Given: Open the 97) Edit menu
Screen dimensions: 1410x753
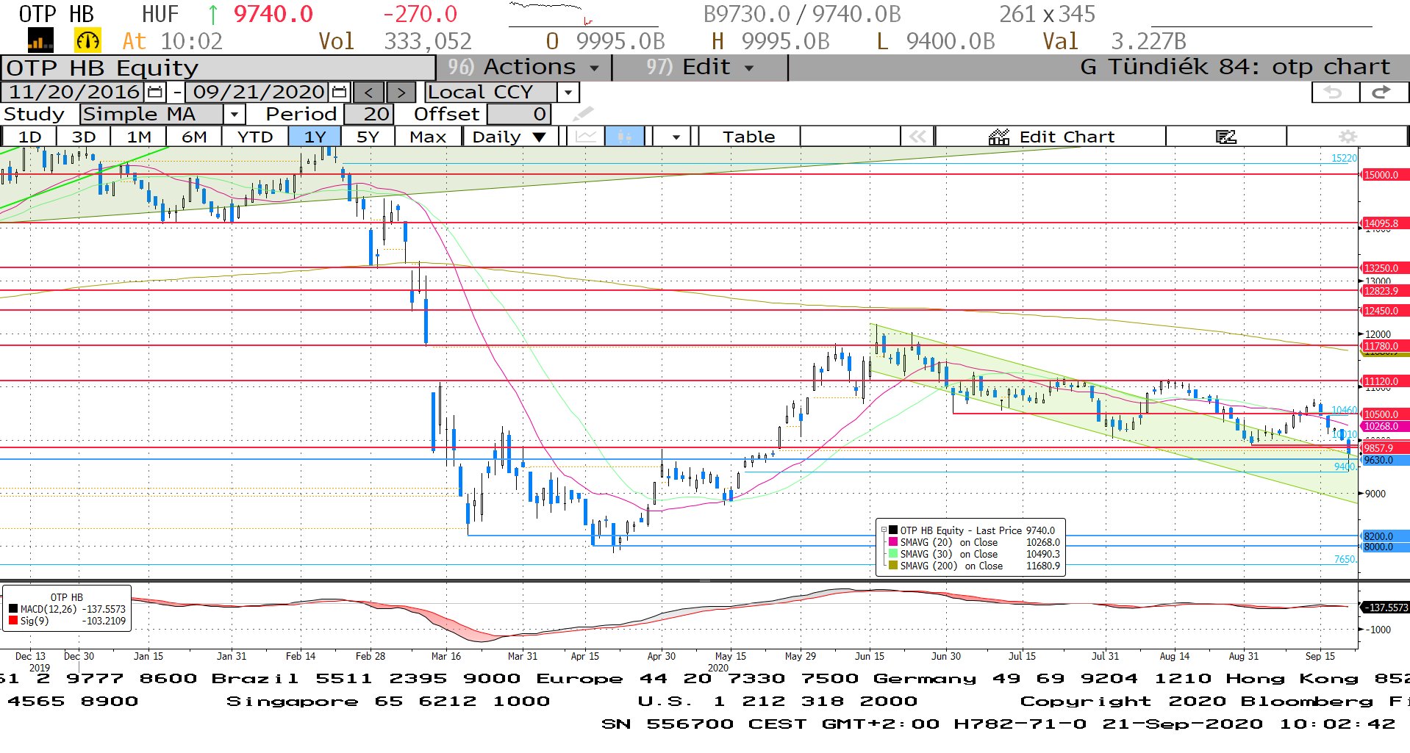Looking at the screenshot, I should point(700,67).
